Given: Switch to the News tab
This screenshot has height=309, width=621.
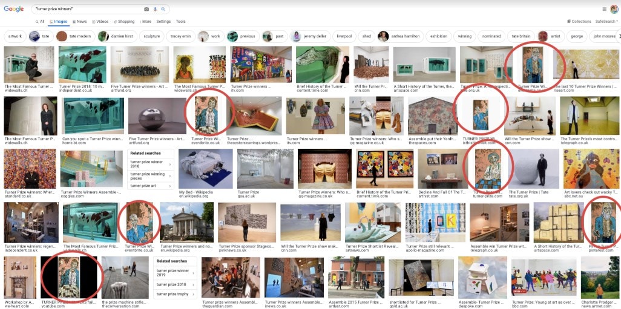Looking at the screenshot, I should coord(79,22).
